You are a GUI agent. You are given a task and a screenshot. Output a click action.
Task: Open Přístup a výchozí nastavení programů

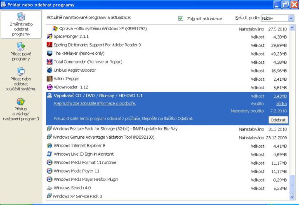21,109
